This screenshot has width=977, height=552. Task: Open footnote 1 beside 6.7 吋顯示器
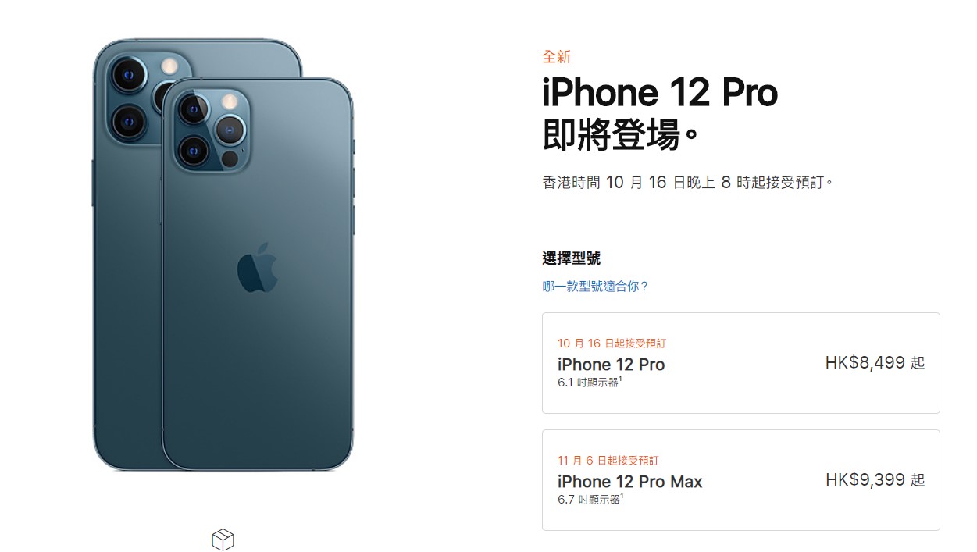coord(621,496)
